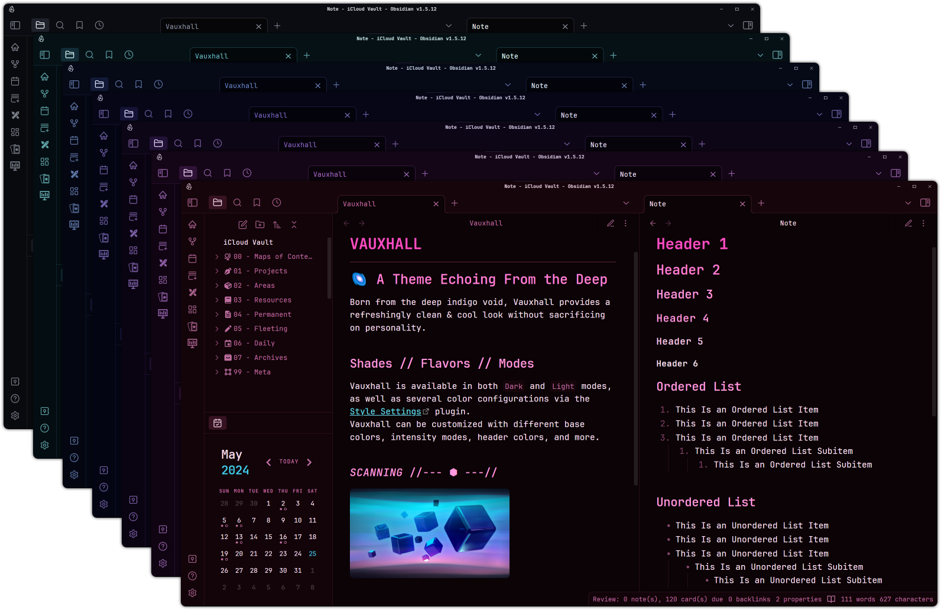This screenshot has height=610, width=941.
Task: Open the bookmarks icon in the rearmost window
Action: [x=80, y=25]
